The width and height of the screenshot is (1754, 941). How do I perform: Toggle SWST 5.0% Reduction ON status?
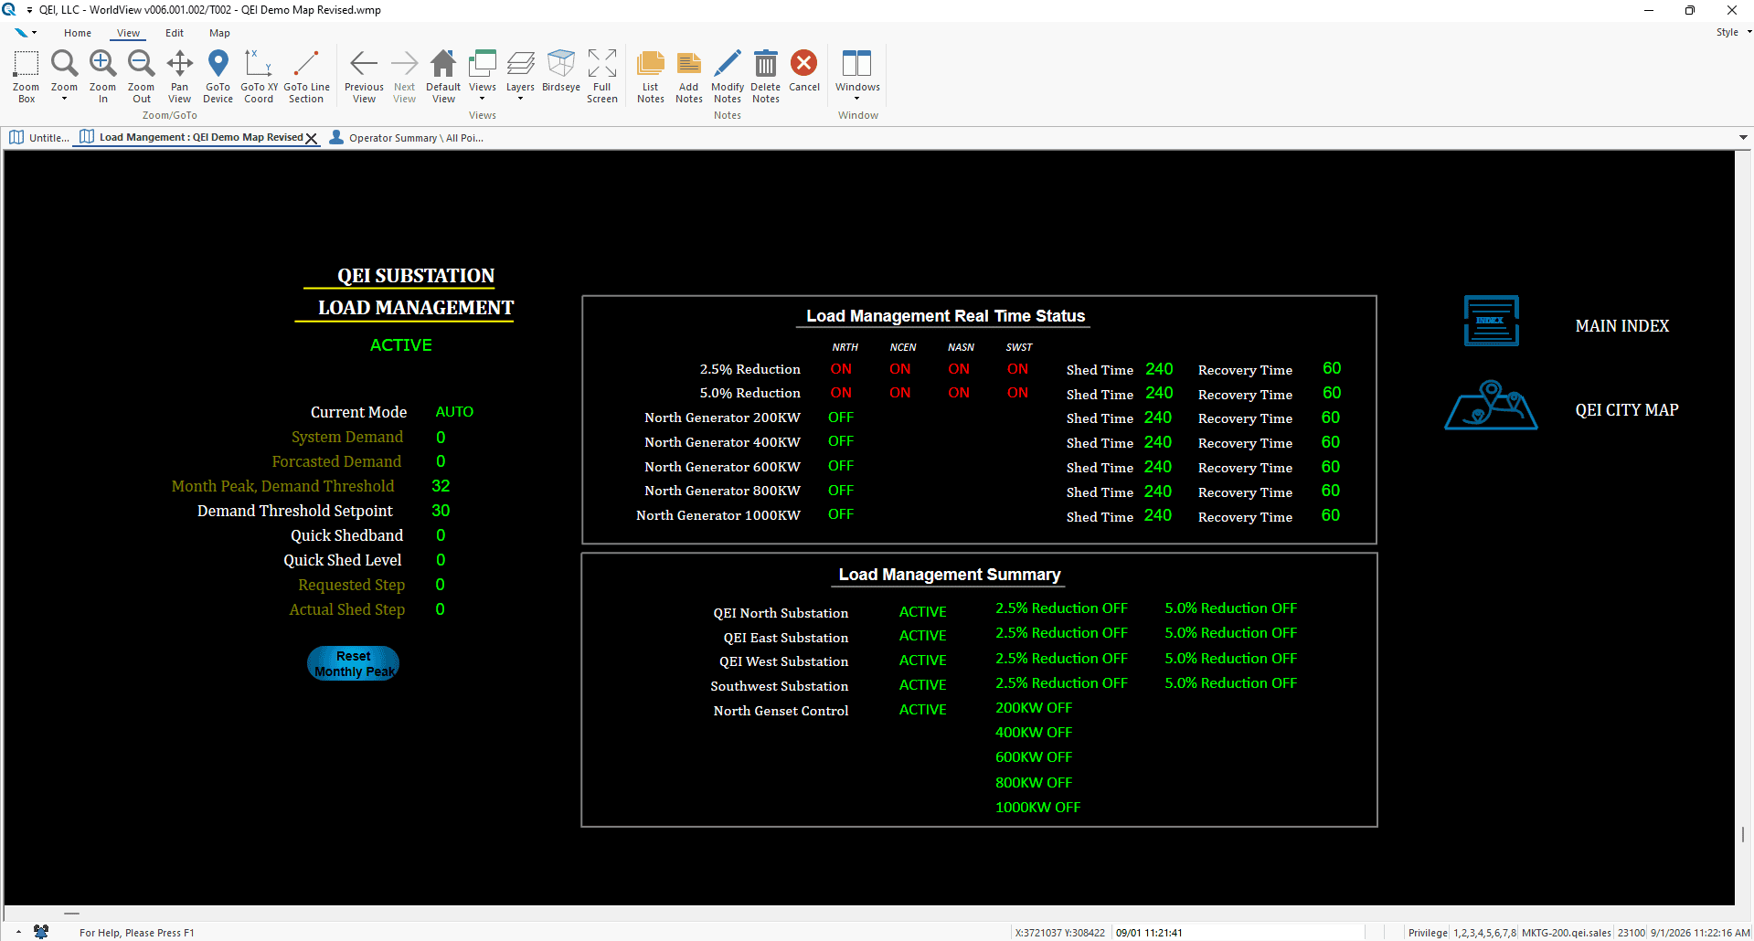pyautogui.click(x=1017, y=393)
